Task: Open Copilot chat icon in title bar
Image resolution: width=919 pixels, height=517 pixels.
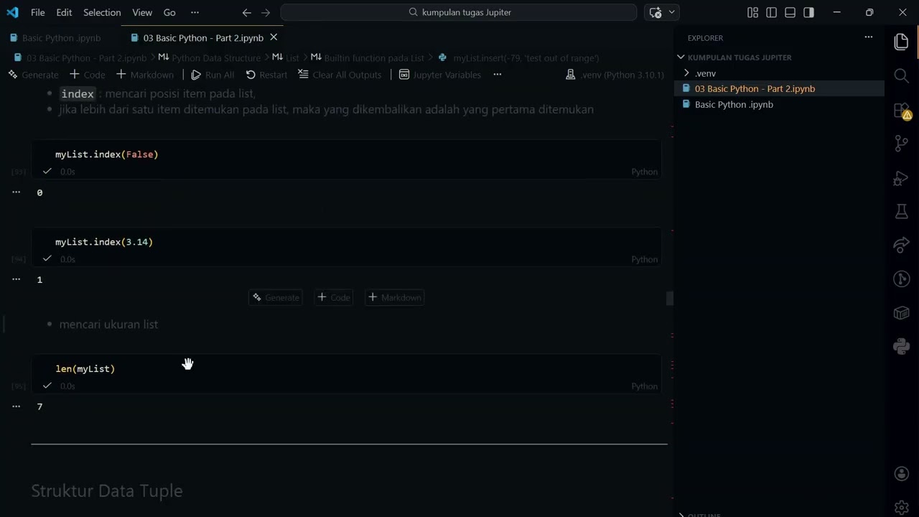Action: pos(656,12)
